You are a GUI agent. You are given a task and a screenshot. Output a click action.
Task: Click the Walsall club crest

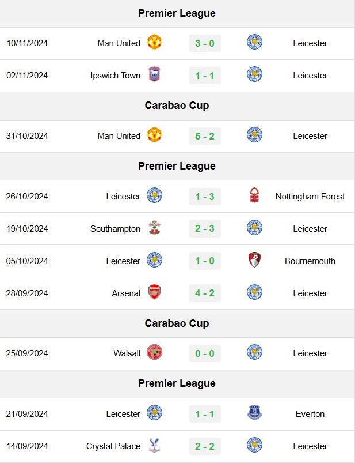154,352
